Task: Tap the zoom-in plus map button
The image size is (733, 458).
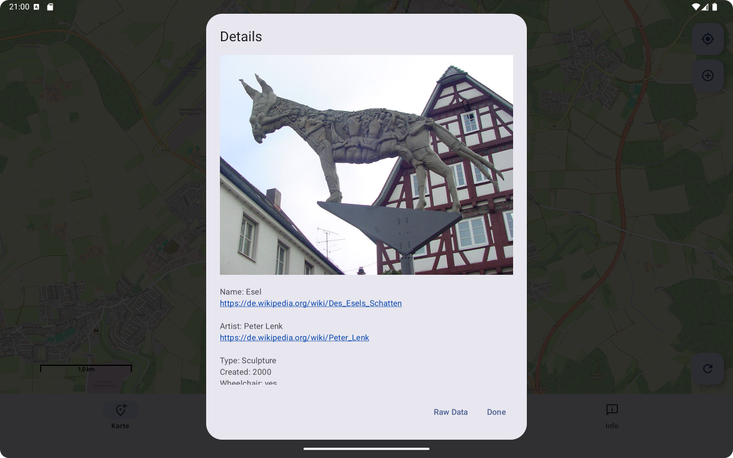Action: tap(708, 76)
